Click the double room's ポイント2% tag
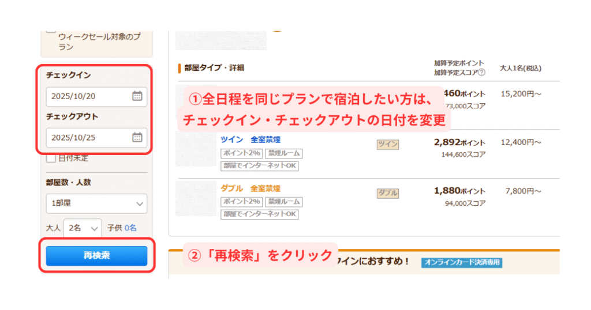 point(242,202)
